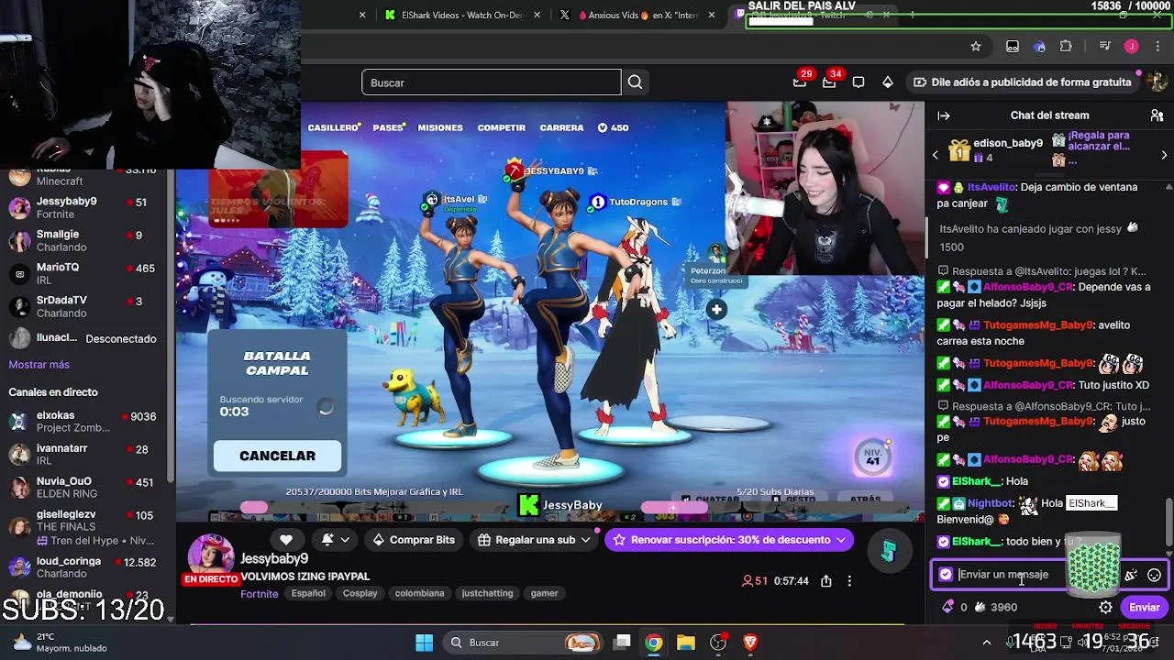Open the Twitch user avatar menu
The image size is (1174, 660).
(1157, 82)
